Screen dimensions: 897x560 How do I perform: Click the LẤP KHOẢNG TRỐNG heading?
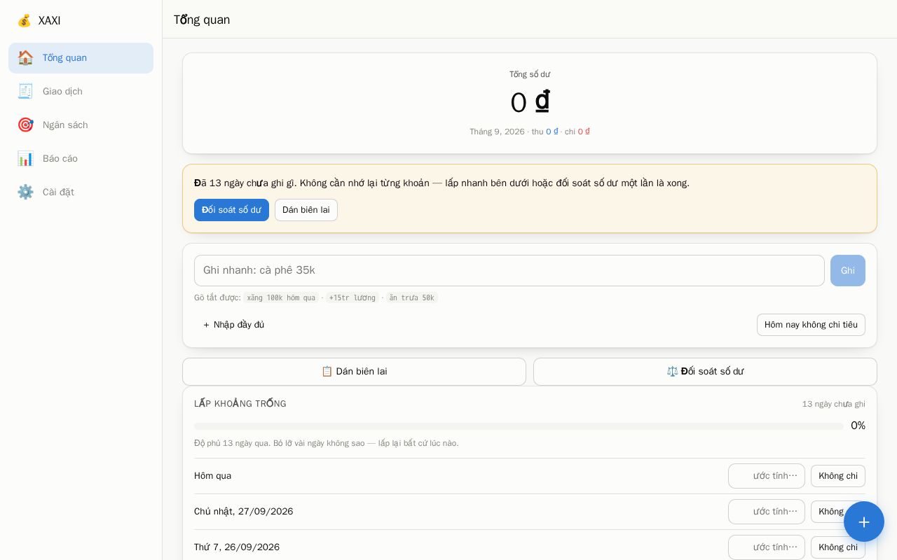(240, 404)
